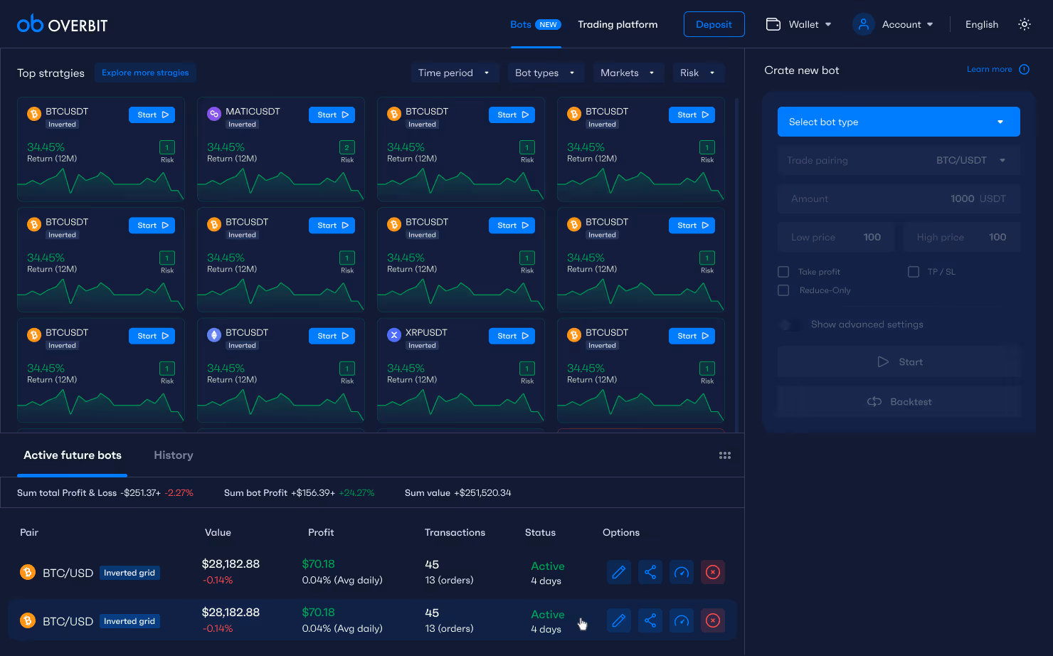Toggle Show advanced settings switch

[790, 324]
